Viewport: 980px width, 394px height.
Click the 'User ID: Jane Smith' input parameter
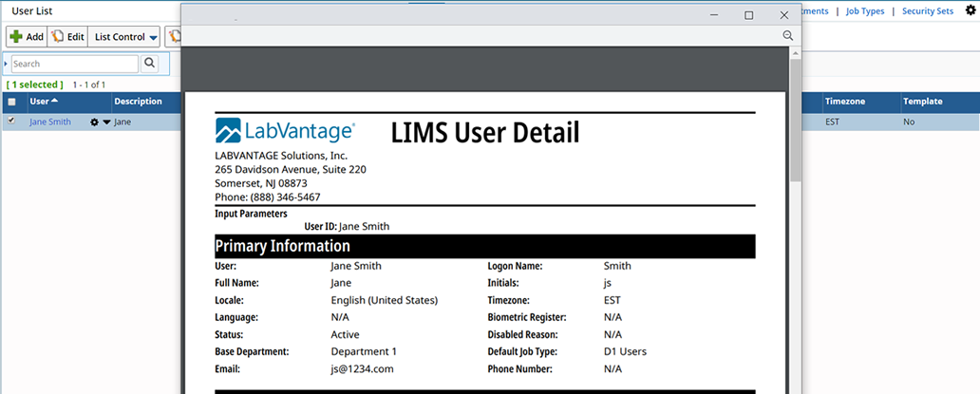tap(347, 227)
